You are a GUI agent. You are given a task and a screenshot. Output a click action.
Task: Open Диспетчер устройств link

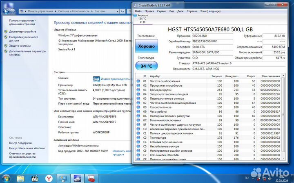click(22, 32)
